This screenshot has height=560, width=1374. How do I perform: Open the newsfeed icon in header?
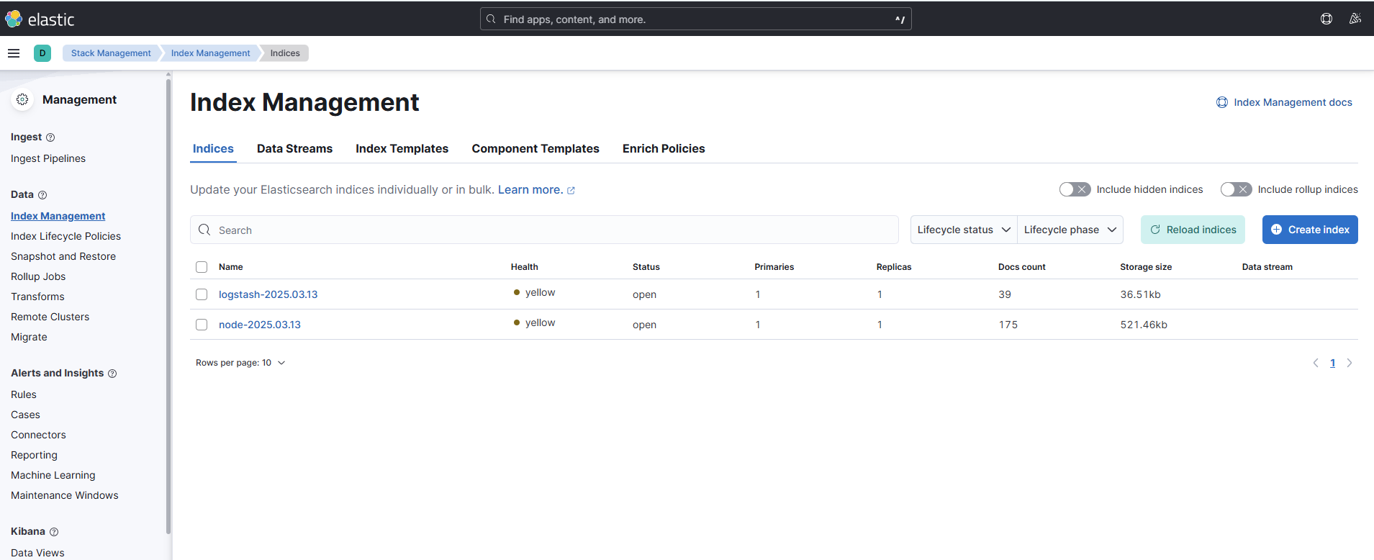(x=1355, y=19)
